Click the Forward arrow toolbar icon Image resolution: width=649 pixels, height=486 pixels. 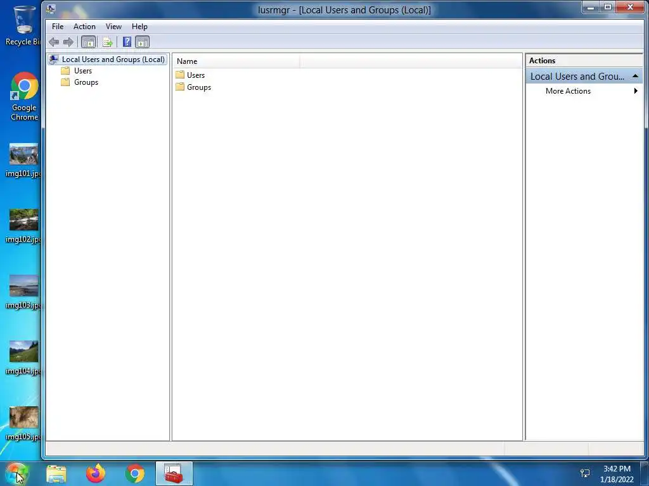click(x=68, y=42)
